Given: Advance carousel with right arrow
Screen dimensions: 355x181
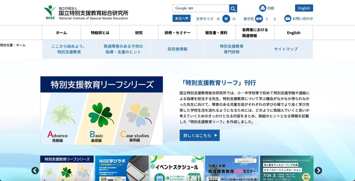Looking at the screenshot, I should (318, 170).
